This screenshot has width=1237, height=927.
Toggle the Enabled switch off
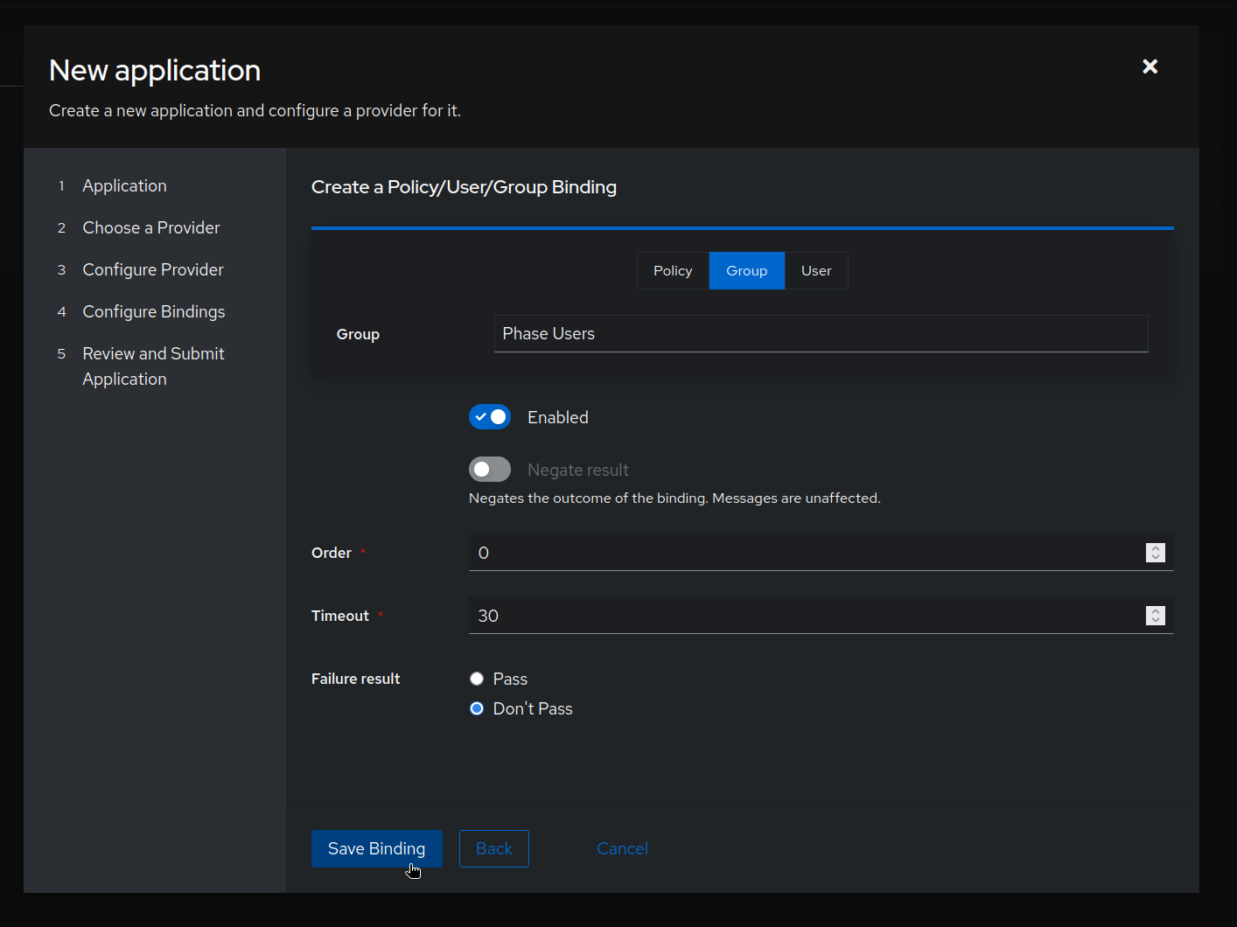pyautogui.click(x=490, y=417)
